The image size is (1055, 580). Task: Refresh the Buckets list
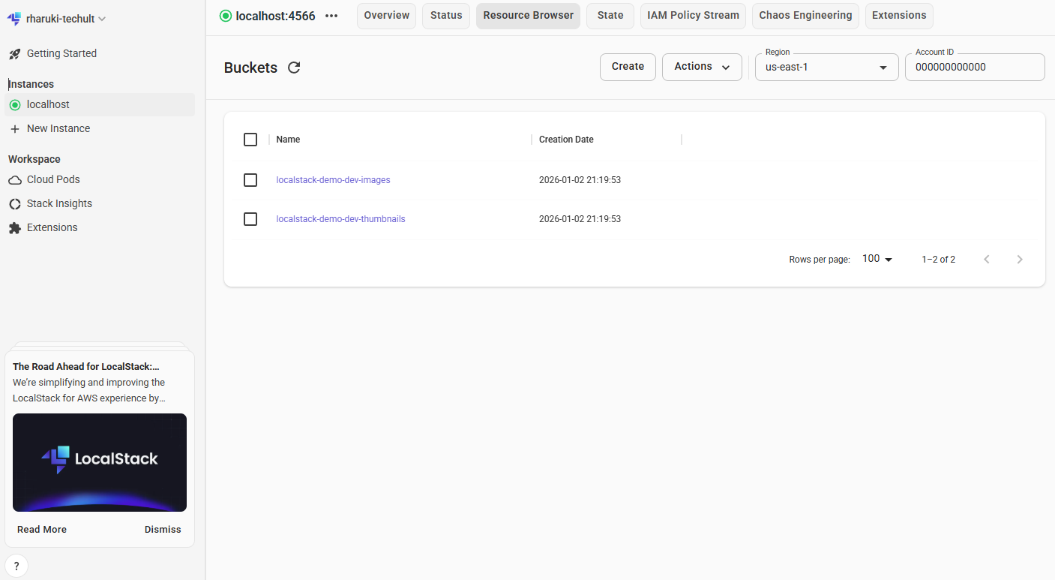tap(294, 68)
